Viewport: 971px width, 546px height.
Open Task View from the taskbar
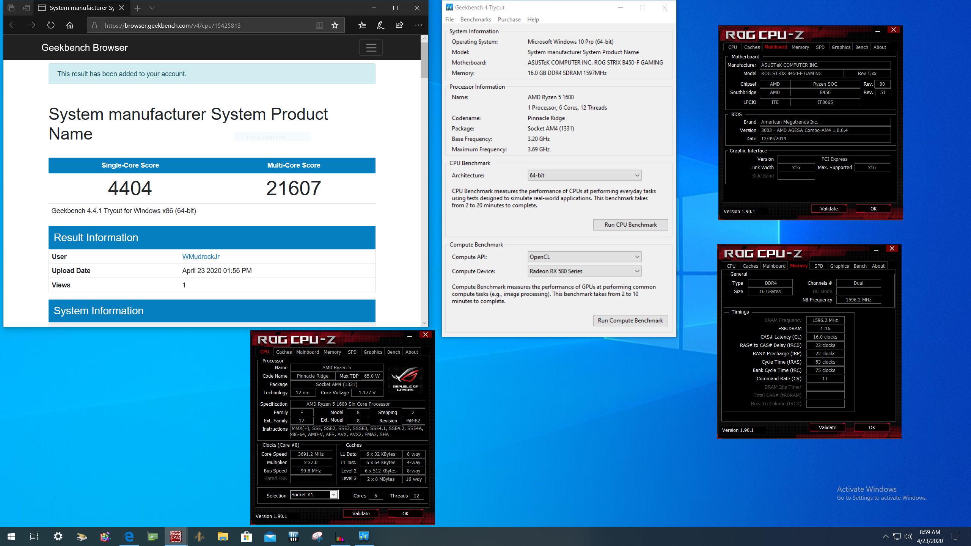[34, 537]
